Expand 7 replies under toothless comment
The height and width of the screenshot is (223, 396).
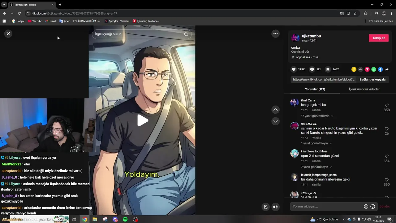316,167
